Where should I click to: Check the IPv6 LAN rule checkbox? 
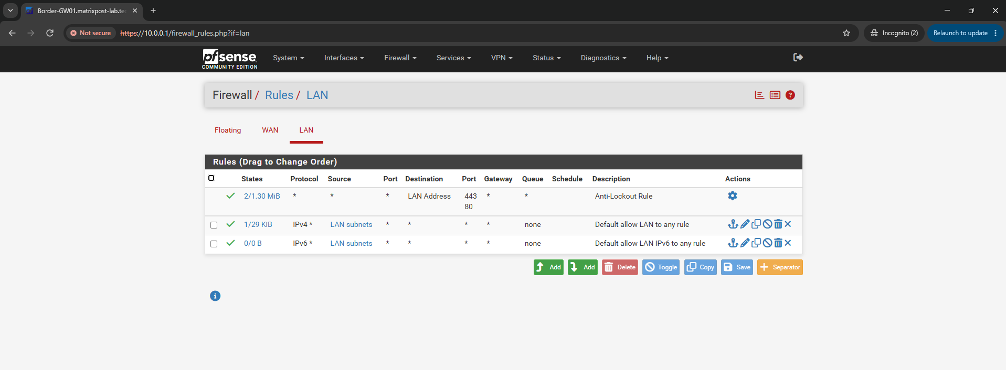(214, 244)
